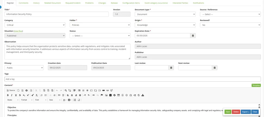The width and height of the screenshot is (264, 117).
Task: Open the background color picker
Action: point(70,100)
